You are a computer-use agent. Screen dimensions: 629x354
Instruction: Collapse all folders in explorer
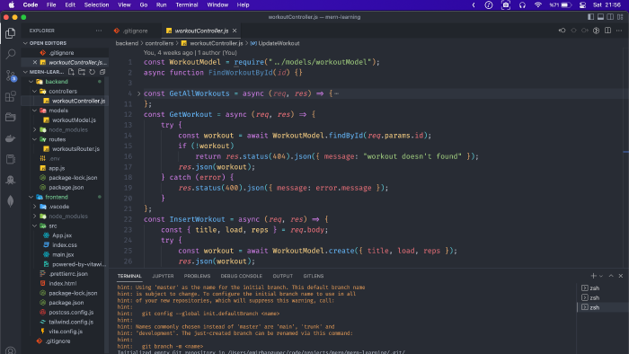click(102, 72)
